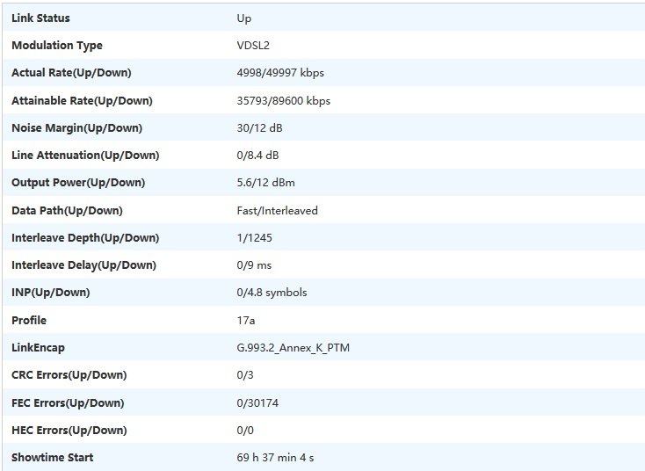Viewport: 645px width, 471px height.
Task: Select the "0/30174" FEC errors value
Action: tap(257, 403)
